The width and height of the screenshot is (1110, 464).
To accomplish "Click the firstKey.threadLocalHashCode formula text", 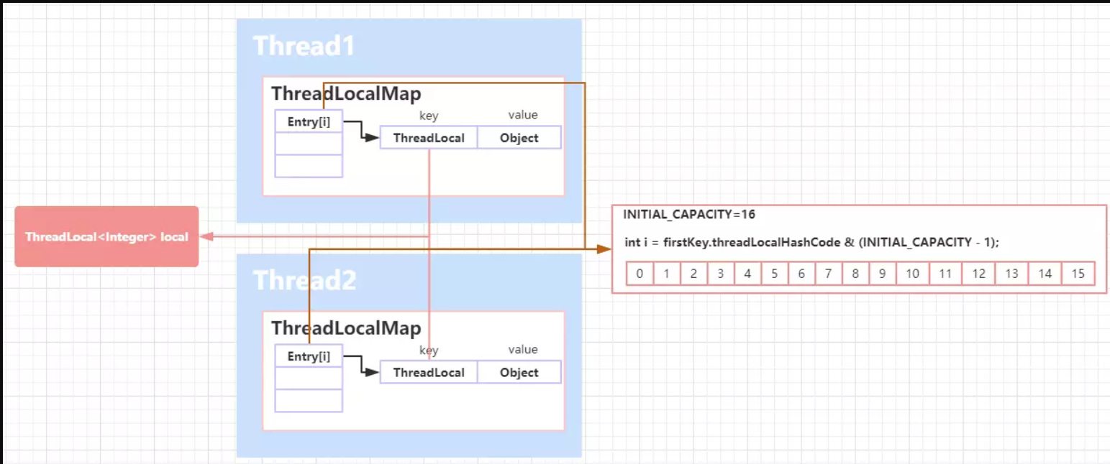I will coord(811,242).
